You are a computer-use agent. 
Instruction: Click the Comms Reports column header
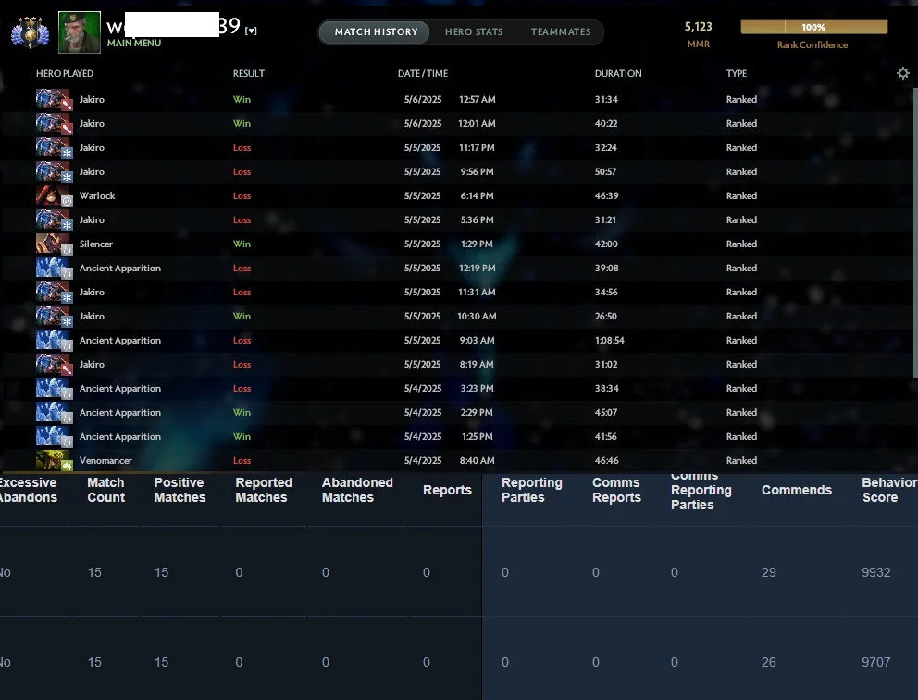(x=616, y=490)
